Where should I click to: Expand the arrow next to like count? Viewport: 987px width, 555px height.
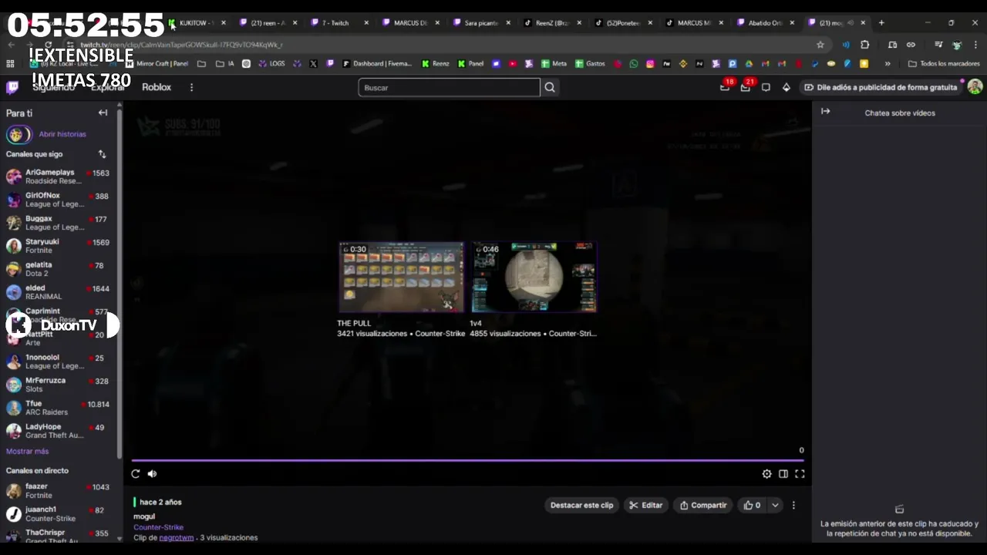pos(775,505)
